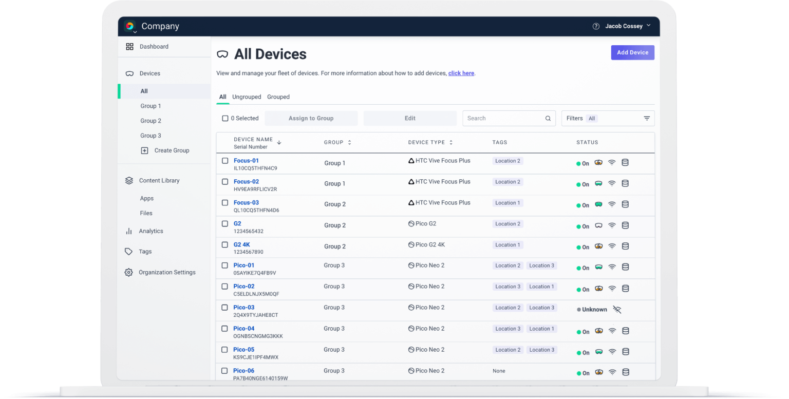
Task: Open the Group column sort dropdown
Action: [350, 142]
